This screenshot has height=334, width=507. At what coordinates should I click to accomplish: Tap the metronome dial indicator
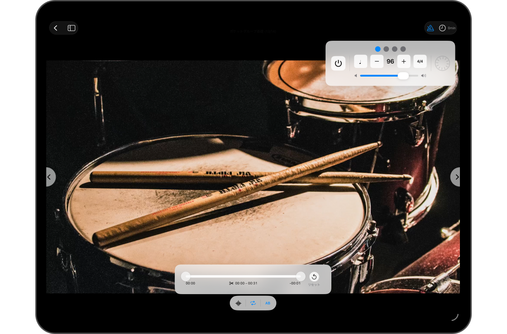442,63
